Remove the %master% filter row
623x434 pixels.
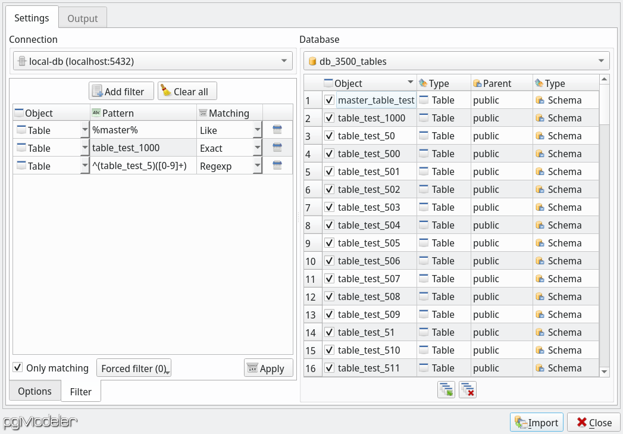277,130
